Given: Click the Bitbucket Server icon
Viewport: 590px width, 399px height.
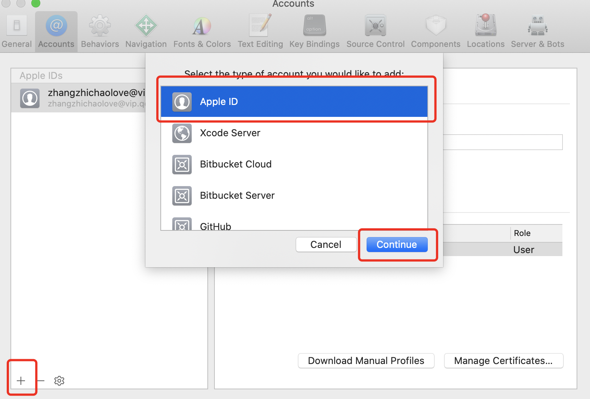Looking at the screenshot, I should (x=182, y=196).
